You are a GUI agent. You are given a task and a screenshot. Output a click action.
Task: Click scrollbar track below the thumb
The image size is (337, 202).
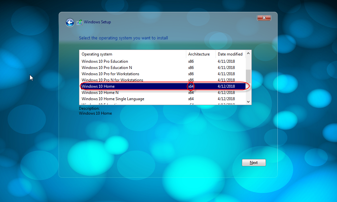point(248,92)
